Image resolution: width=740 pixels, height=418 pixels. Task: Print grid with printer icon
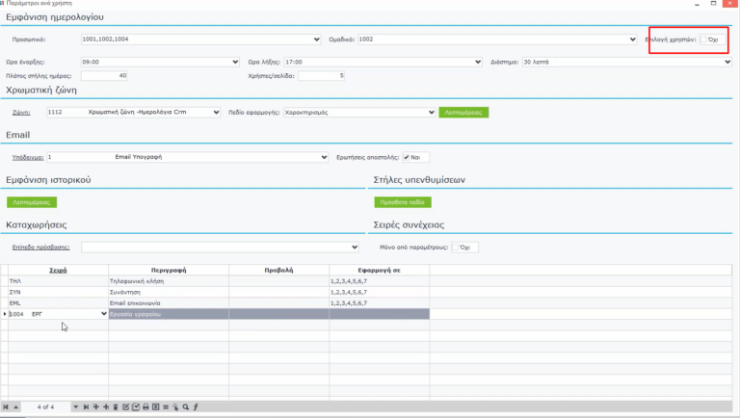coord(145,406)
